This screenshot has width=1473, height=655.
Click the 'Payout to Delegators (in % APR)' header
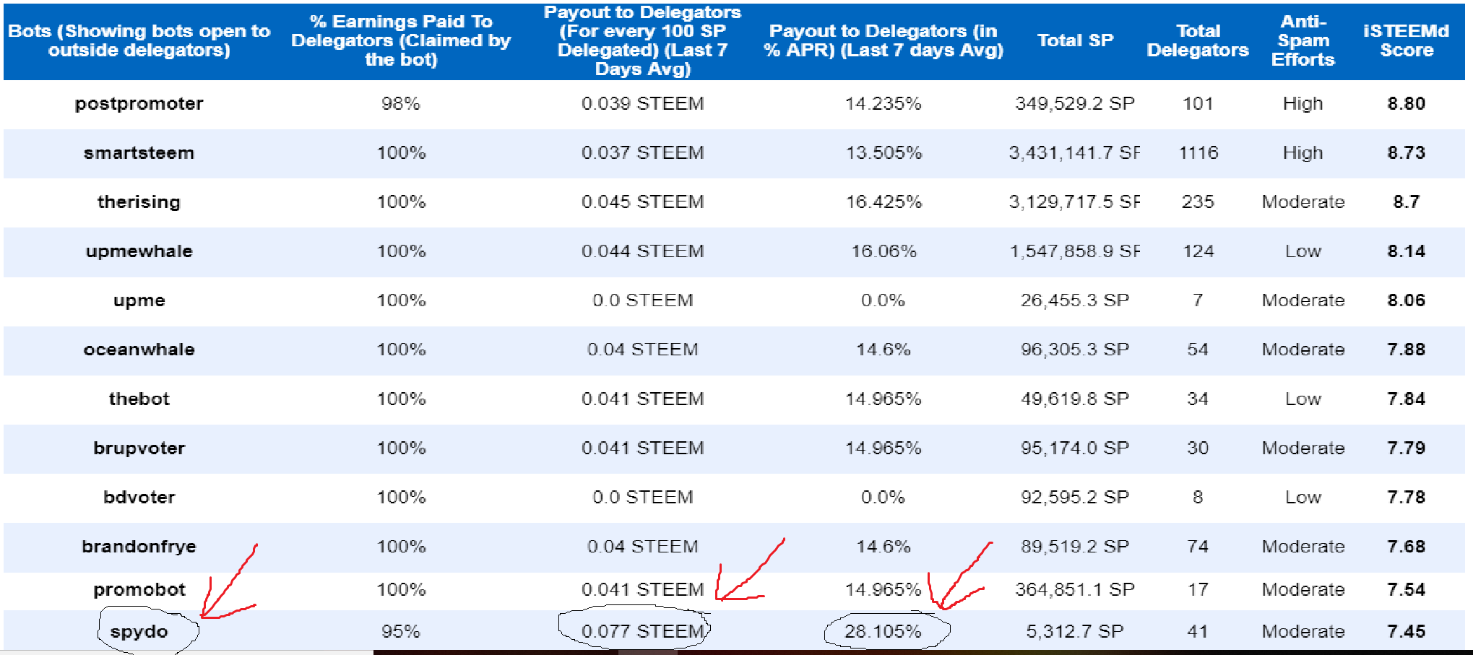tap(884, 40)
